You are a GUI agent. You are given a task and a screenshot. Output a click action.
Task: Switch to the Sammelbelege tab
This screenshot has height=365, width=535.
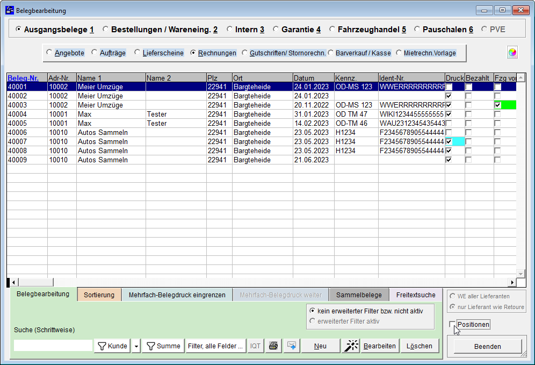coord(359,295)
